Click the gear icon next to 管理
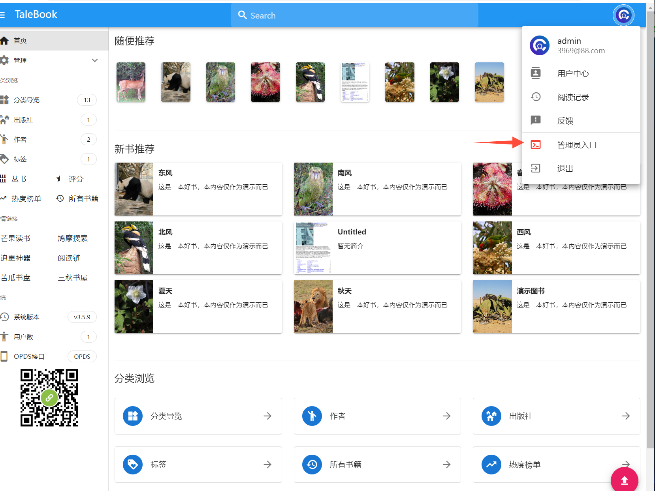This screenshot has width=655, height=491. point(4,60)
